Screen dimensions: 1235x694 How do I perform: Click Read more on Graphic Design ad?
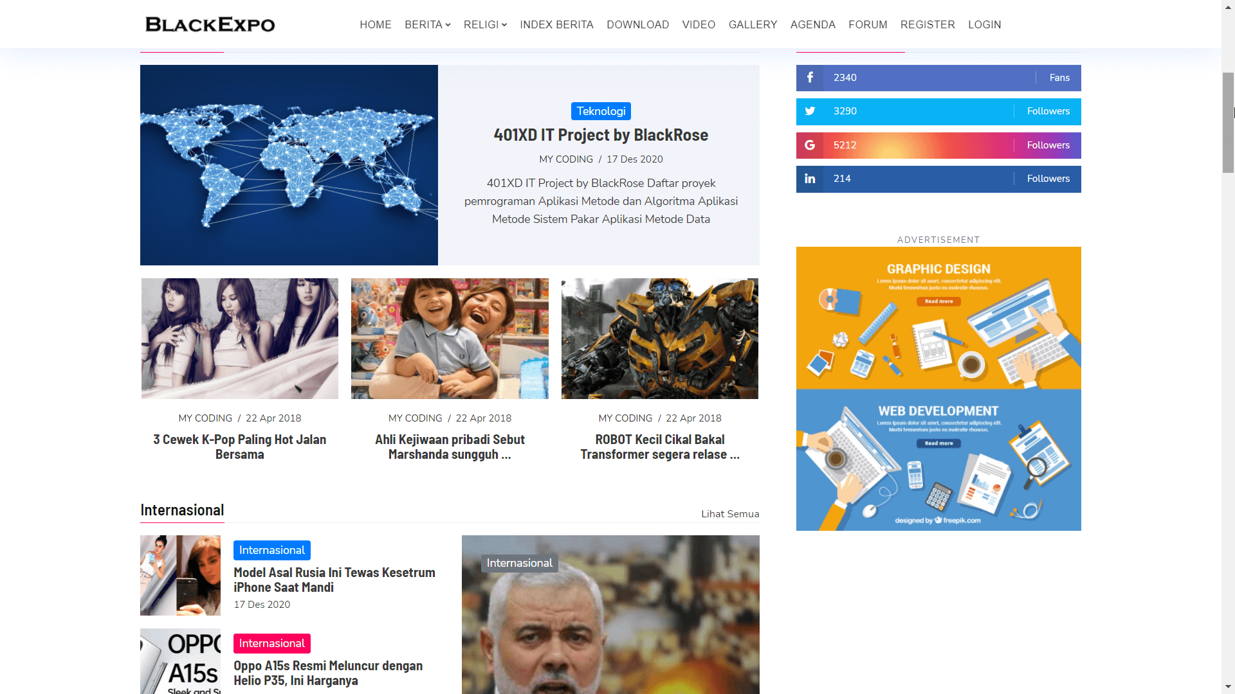point(939,301)
